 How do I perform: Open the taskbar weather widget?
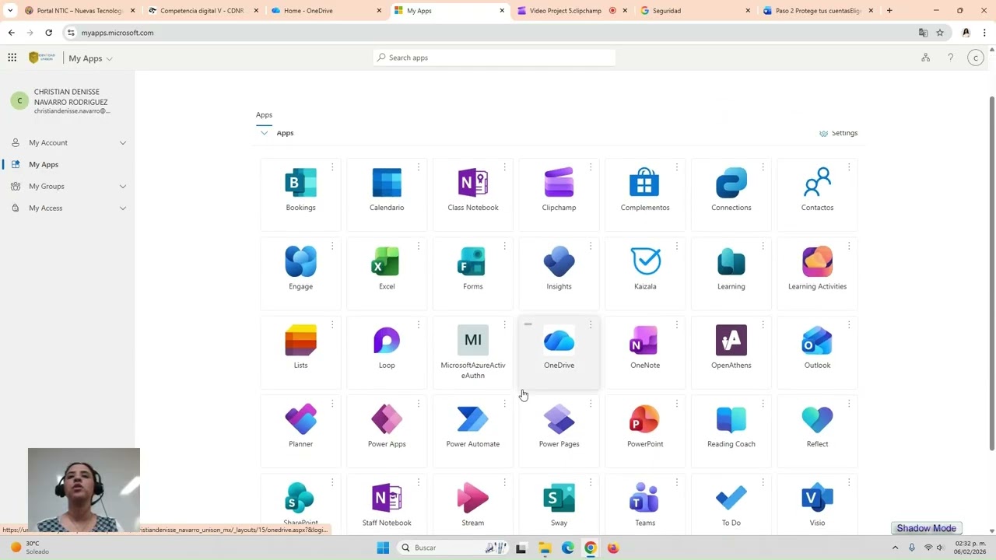[x=30, y=548]
